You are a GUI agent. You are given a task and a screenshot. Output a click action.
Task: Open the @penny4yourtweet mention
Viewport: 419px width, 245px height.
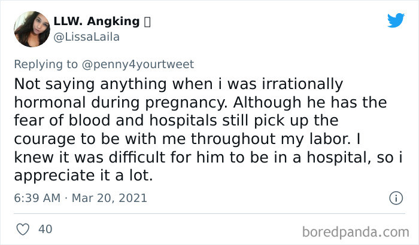pos(138,65)
